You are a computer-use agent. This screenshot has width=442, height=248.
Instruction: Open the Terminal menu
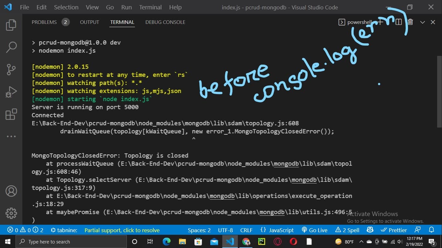tap(150, 7)
